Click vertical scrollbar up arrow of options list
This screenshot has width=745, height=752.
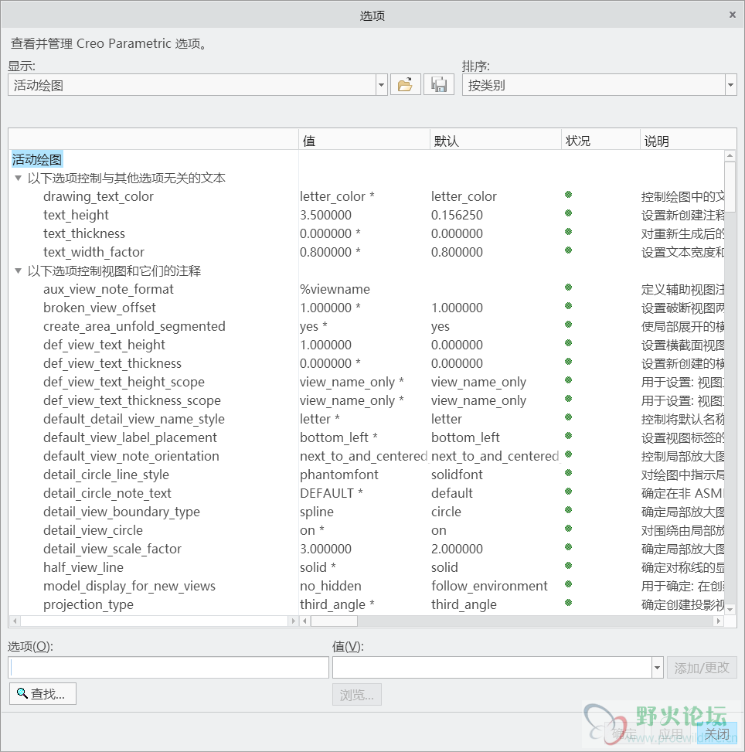point(730,155)
